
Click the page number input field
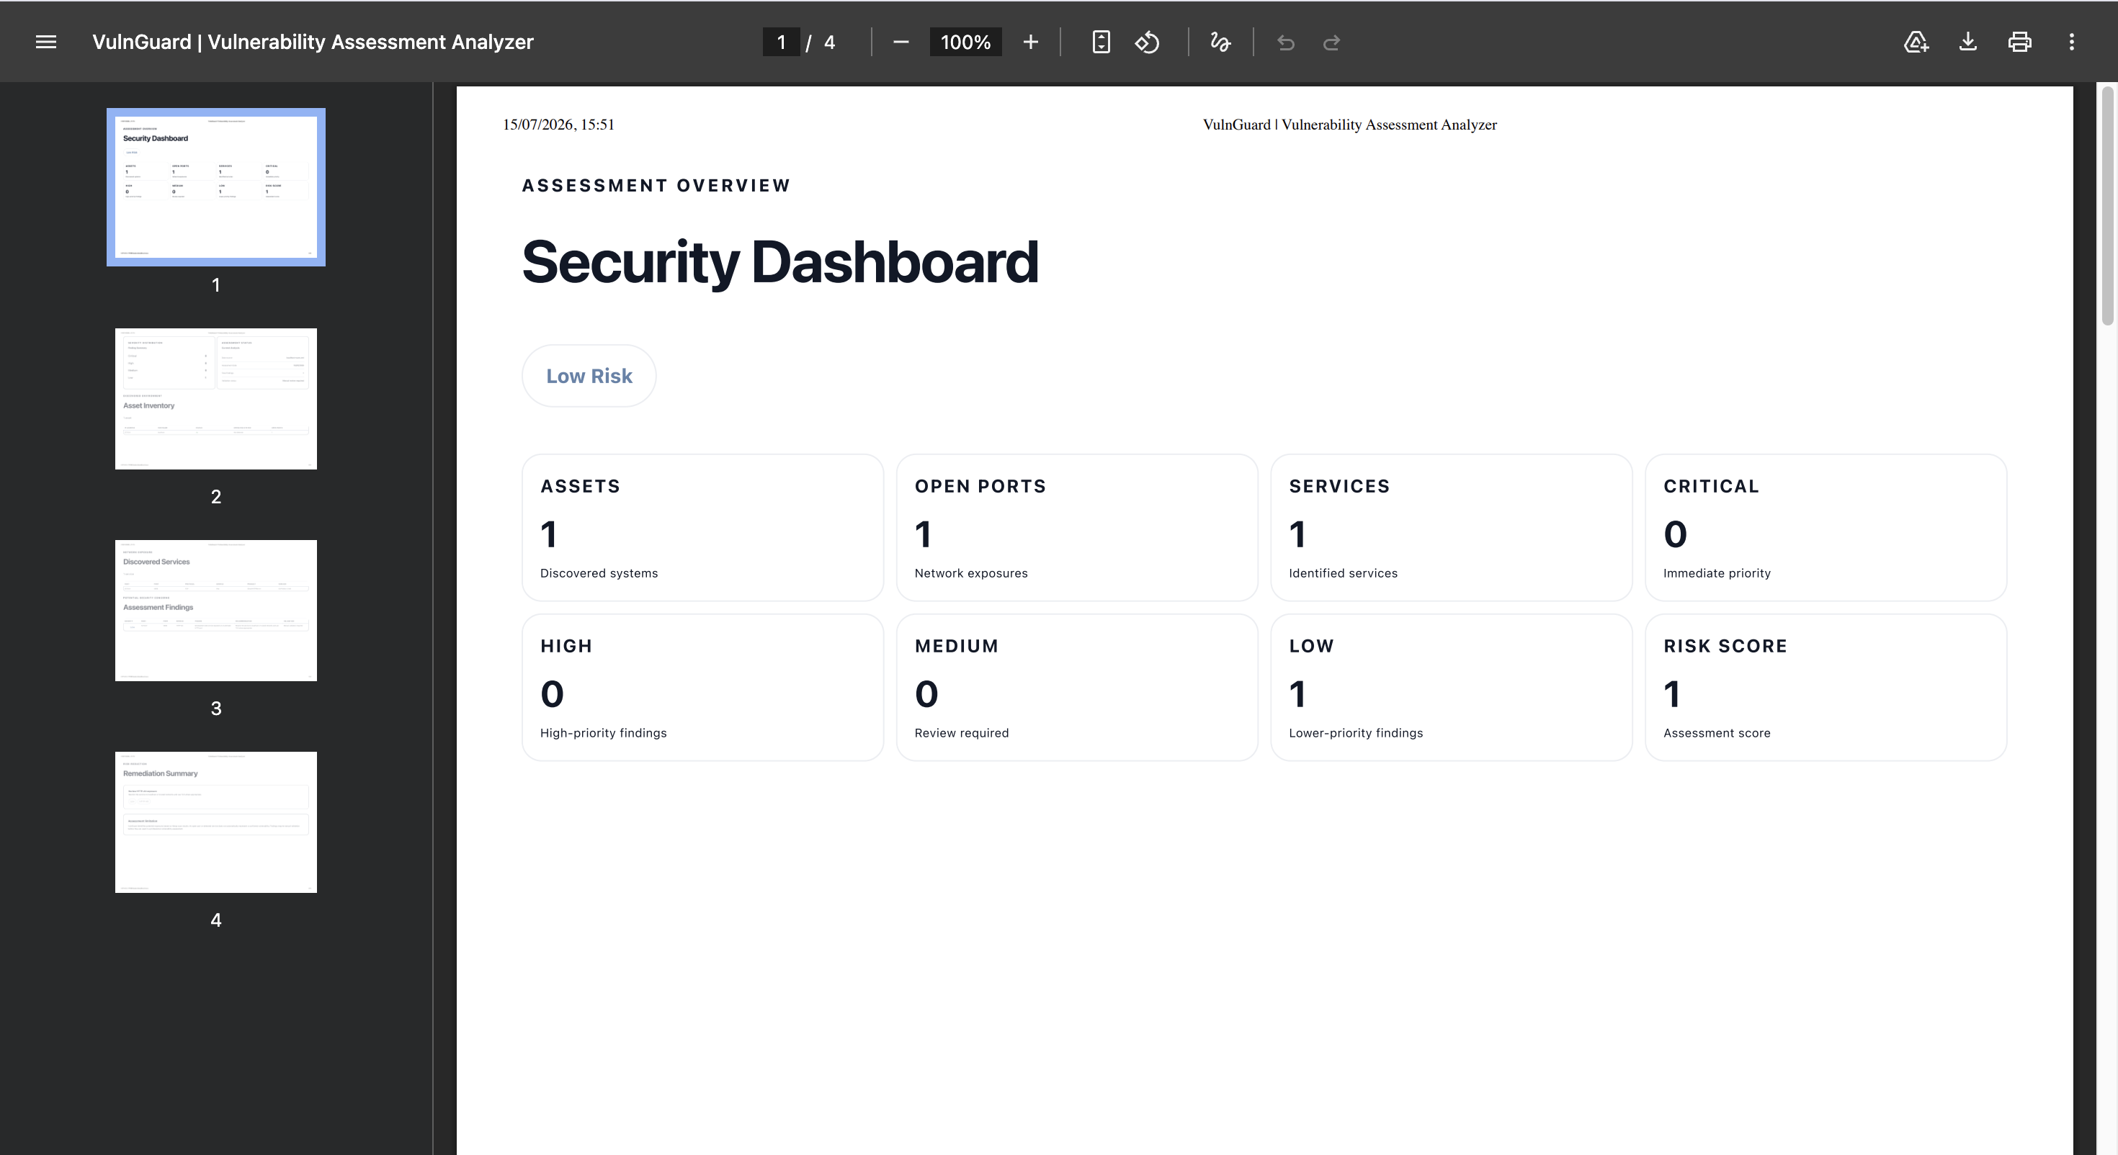click(781, 42)
